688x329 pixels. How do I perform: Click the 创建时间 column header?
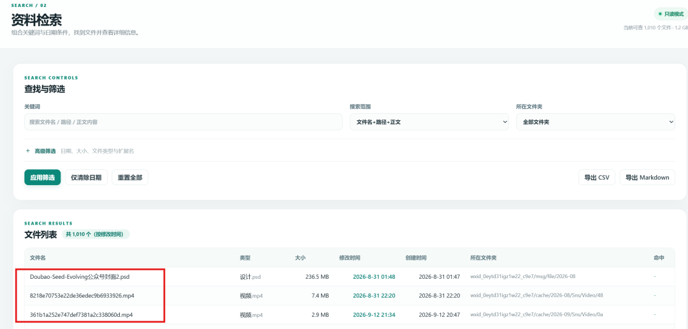coord(415,258)
